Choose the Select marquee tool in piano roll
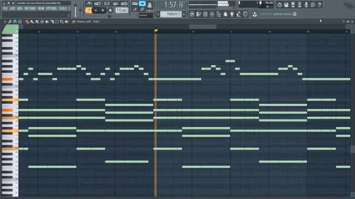The width and height of the screenshot is (355, 199). pyautogui.click(x=57, y=22)
